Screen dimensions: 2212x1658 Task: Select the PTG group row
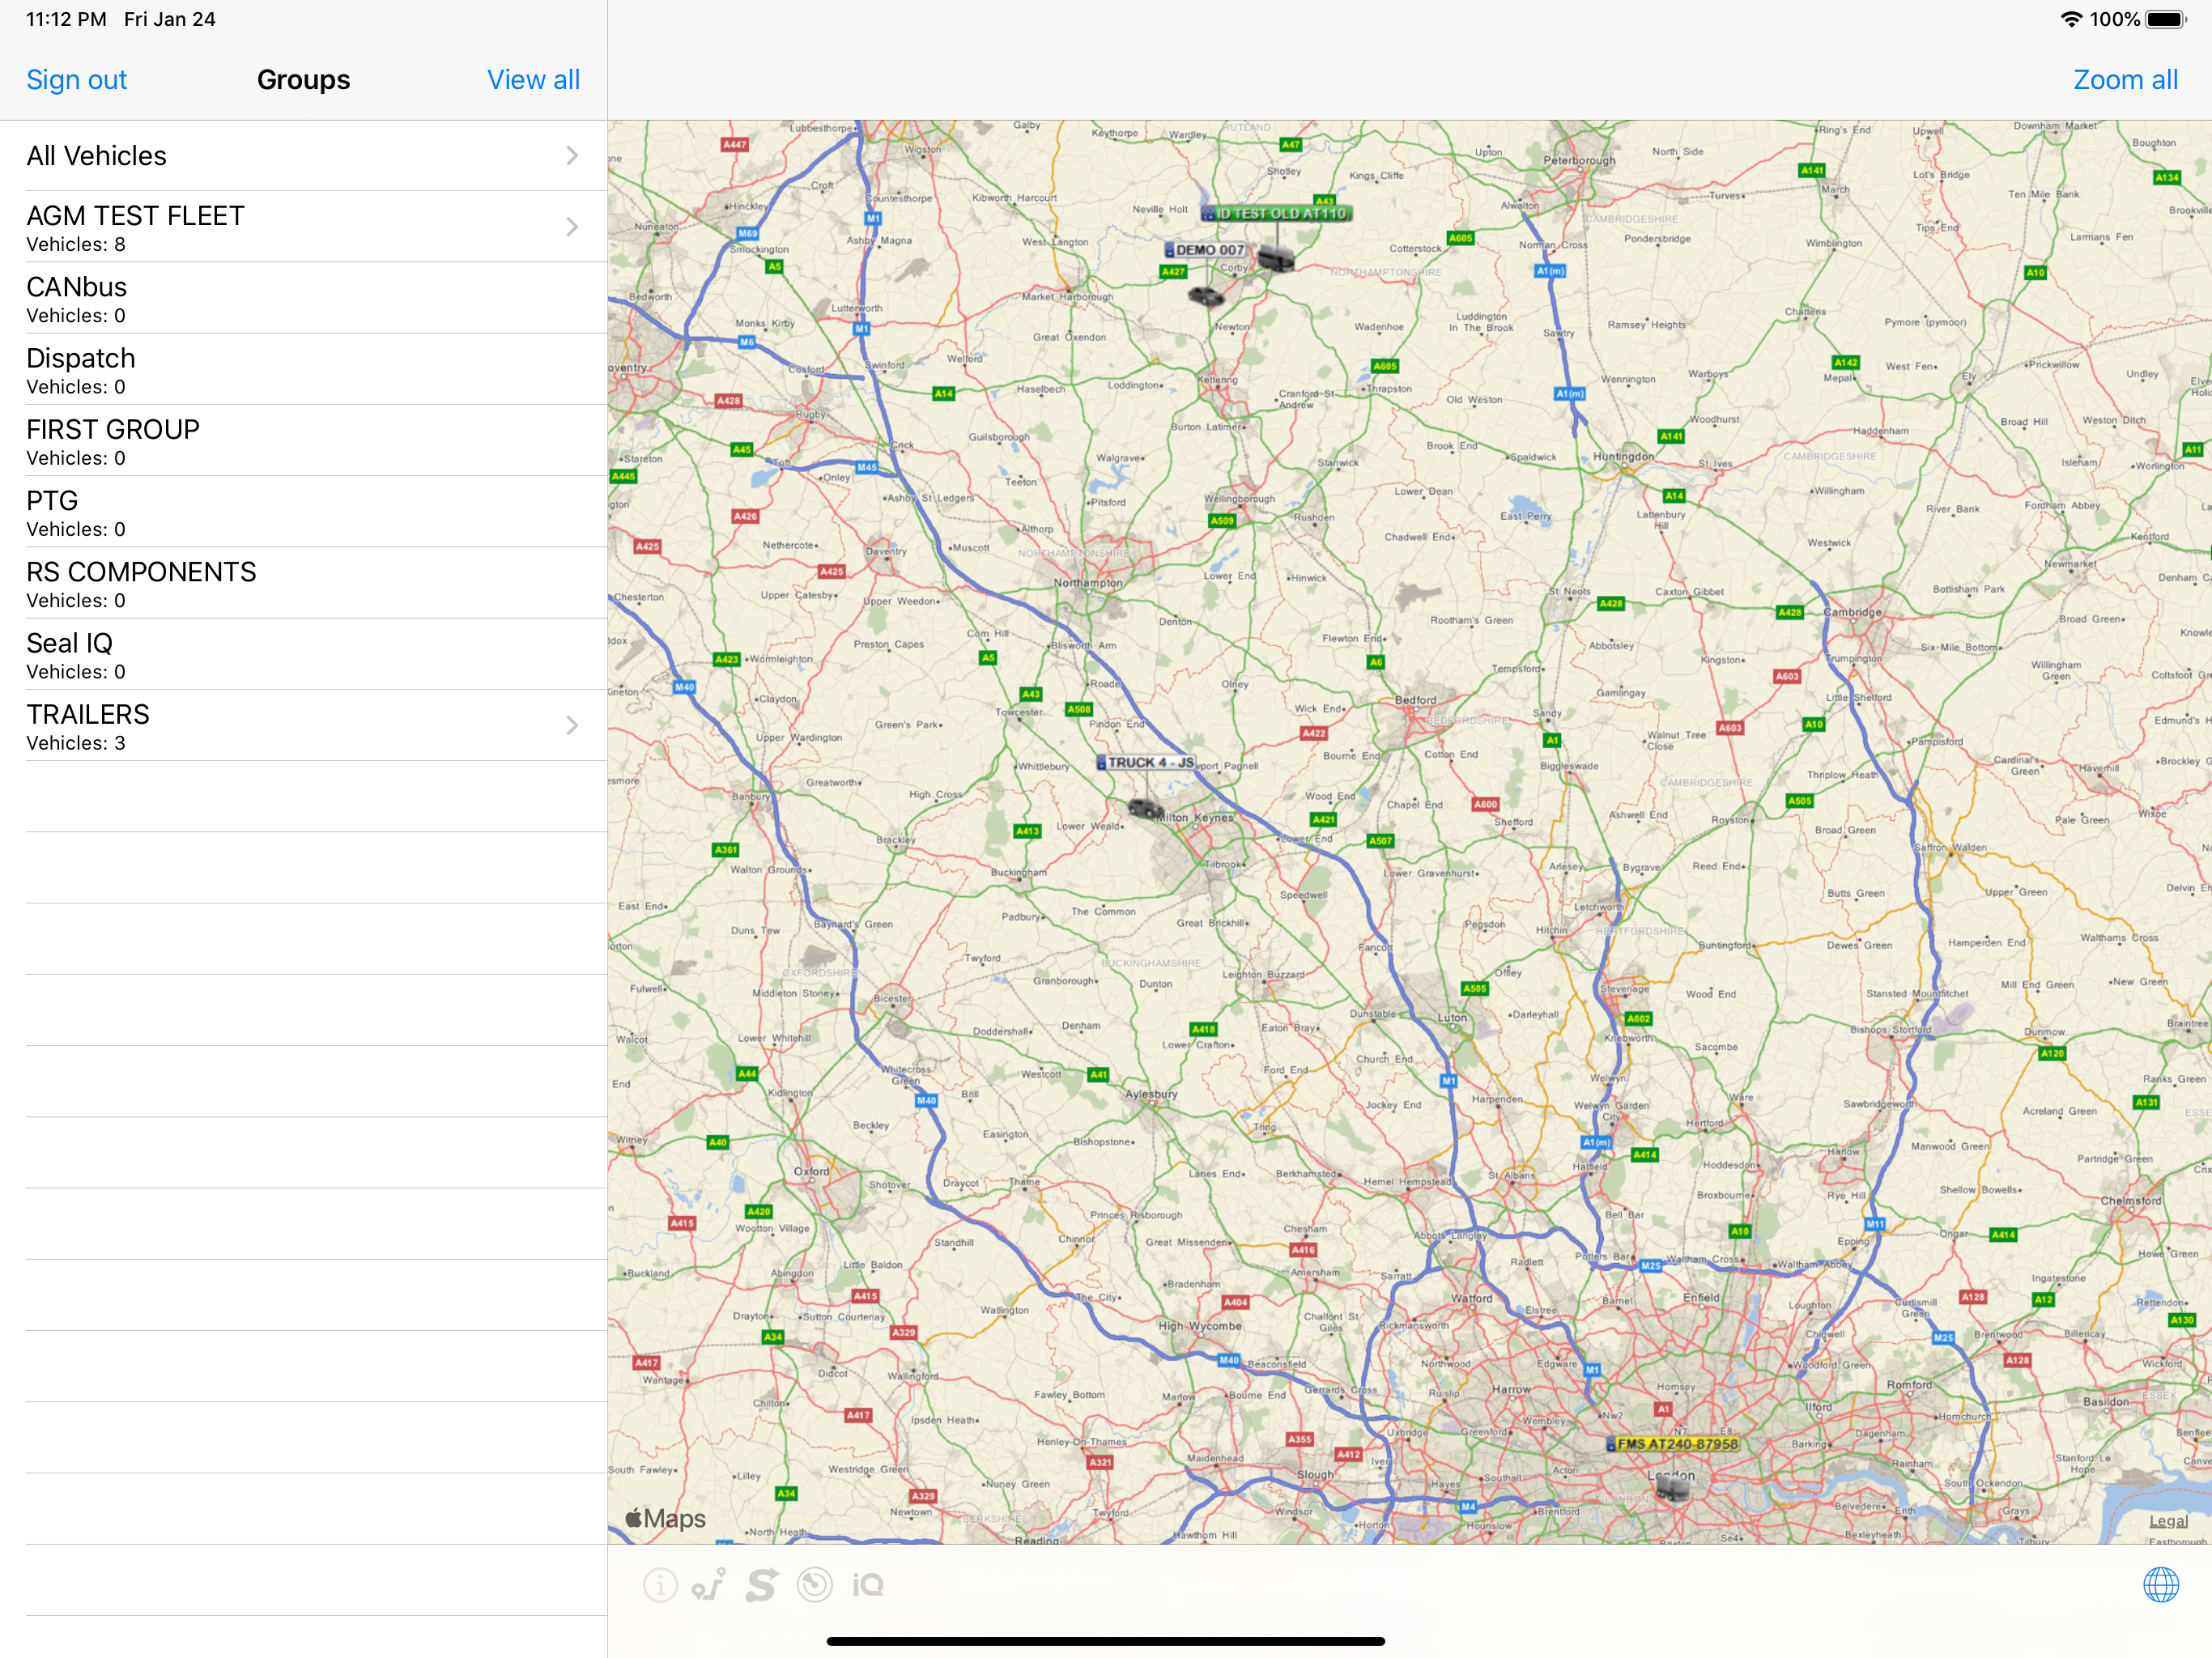pyautogui.click(x=303, y=511)
